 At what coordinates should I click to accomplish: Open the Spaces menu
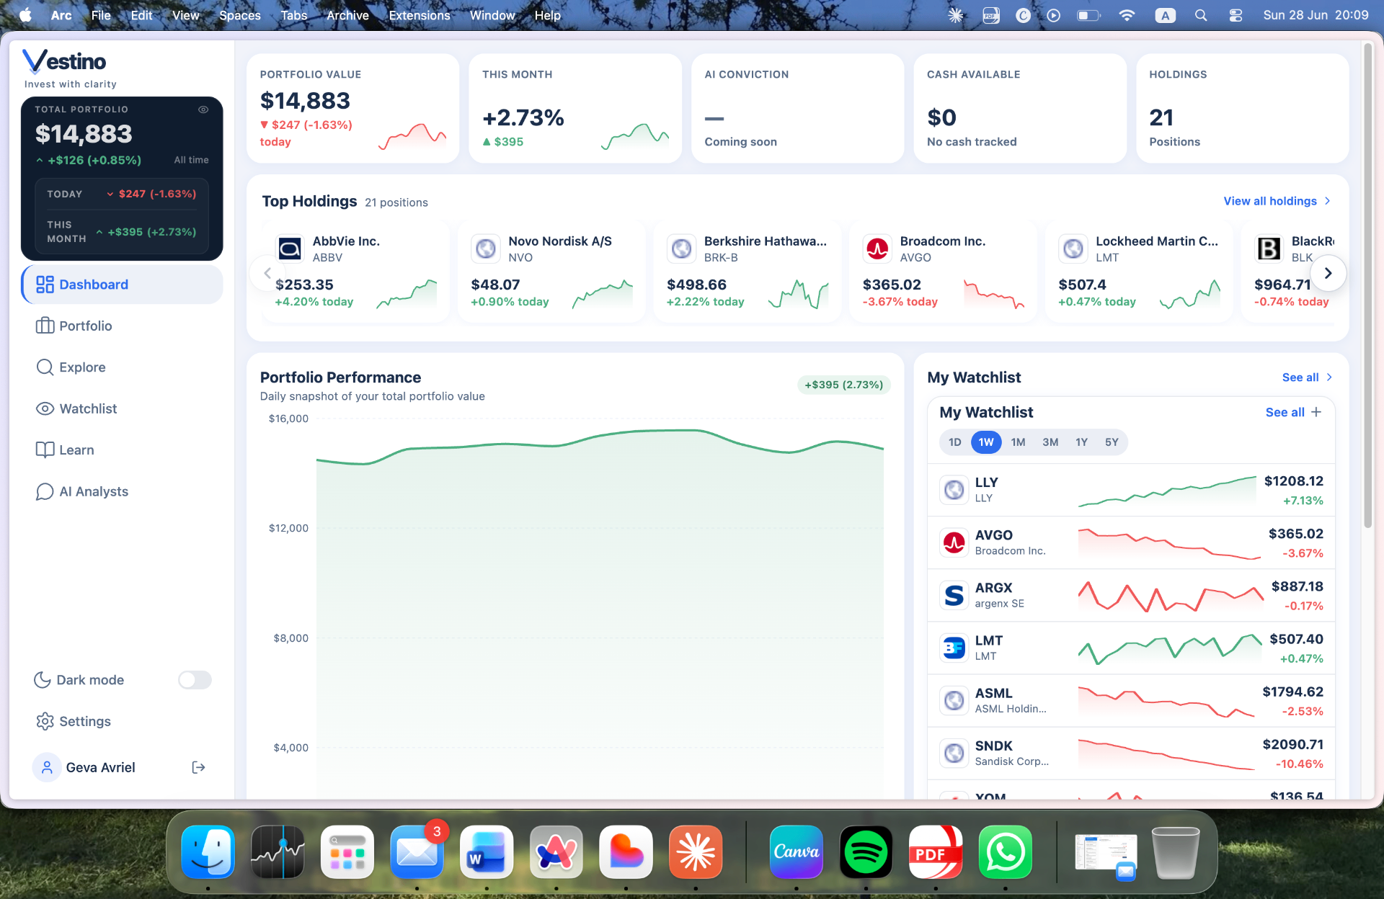coord(239,15)
